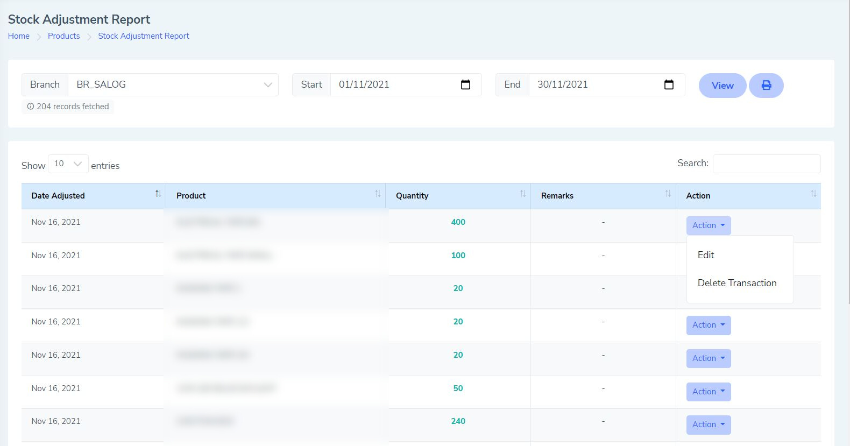This screenshot has width=850, height=446.
Task: Click the Product column header text
Action: [191, 196]
